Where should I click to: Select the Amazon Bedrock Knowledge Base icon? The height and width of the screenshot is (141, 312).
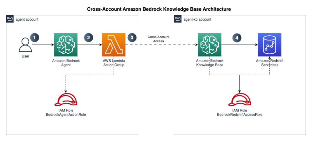click(x=209, y=45)
